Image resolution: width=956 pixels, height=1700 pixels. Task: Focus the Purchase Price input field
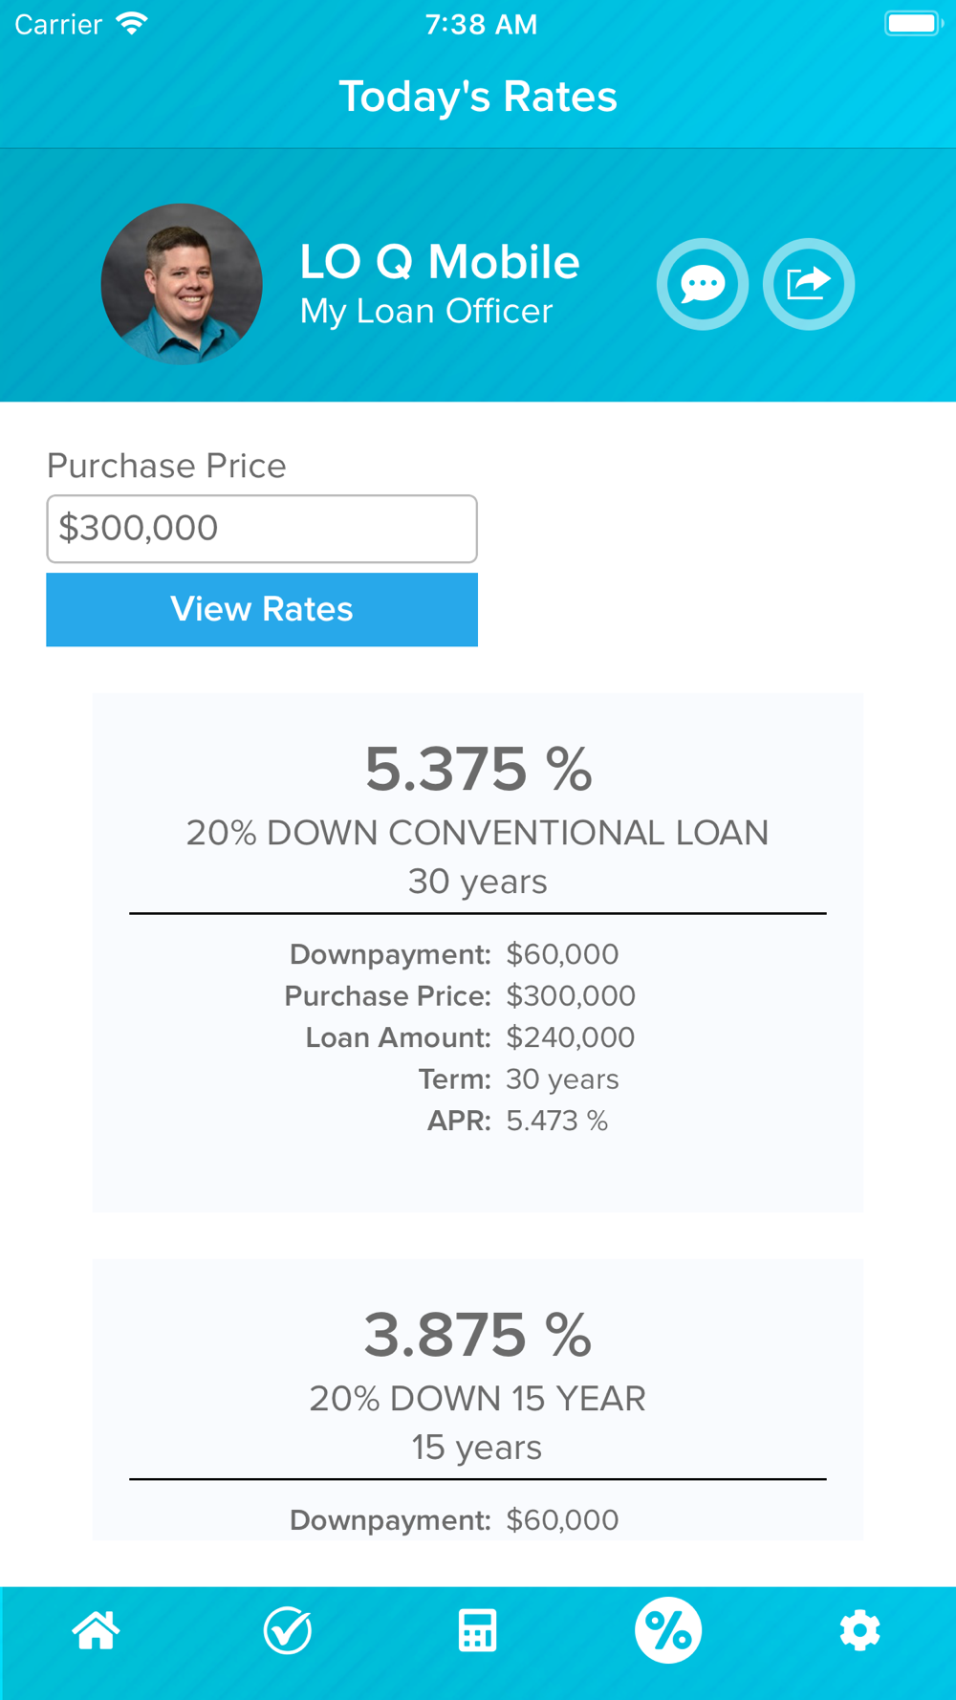(262, 529)
